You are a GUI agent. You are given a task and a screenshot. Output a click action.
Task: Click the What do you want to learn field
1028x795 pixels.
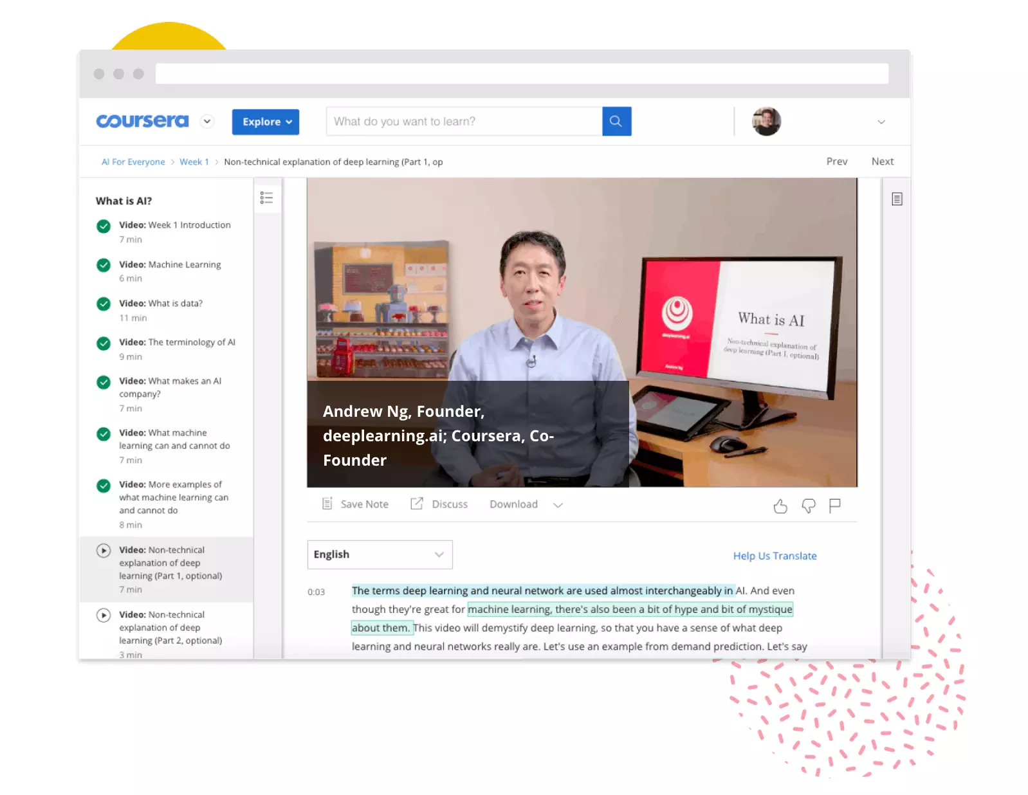463,122
